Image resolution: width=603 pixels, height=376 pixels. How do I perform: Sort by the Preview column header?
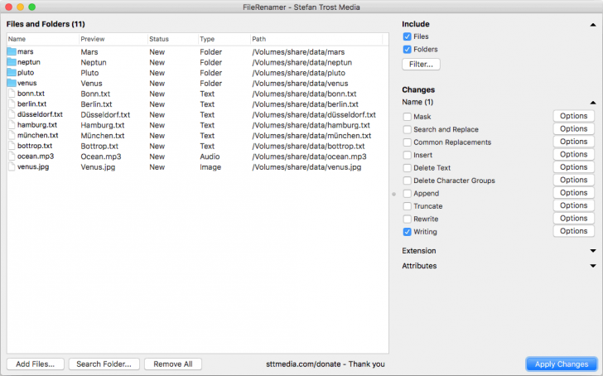point(113,39)
